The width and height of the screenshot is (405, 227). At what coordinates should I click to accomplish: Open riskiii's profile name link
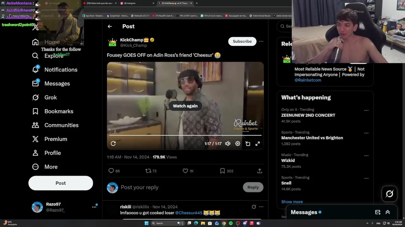click(x=126, y=207)
